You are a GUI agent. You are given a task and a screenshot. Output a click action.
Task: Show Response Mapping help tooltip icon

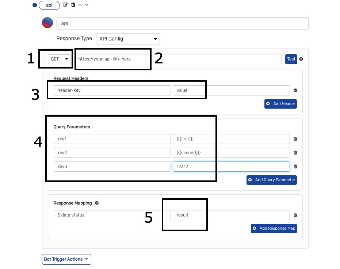tap(96, 203)
